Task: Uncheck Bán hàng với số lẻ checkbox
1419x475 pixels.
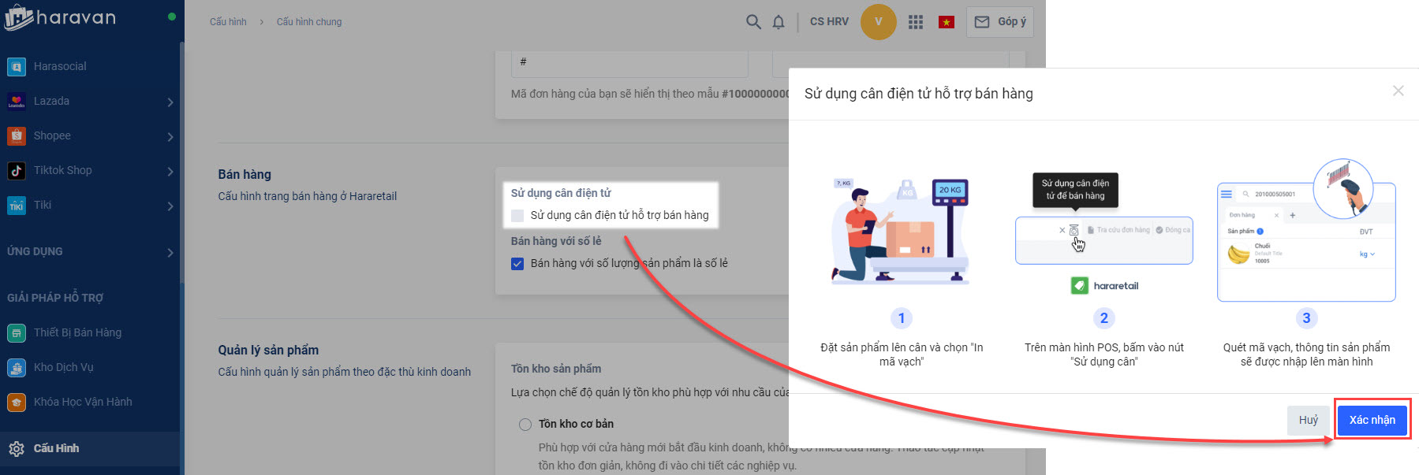Action: pyautogui.click(x=517, y=263)
